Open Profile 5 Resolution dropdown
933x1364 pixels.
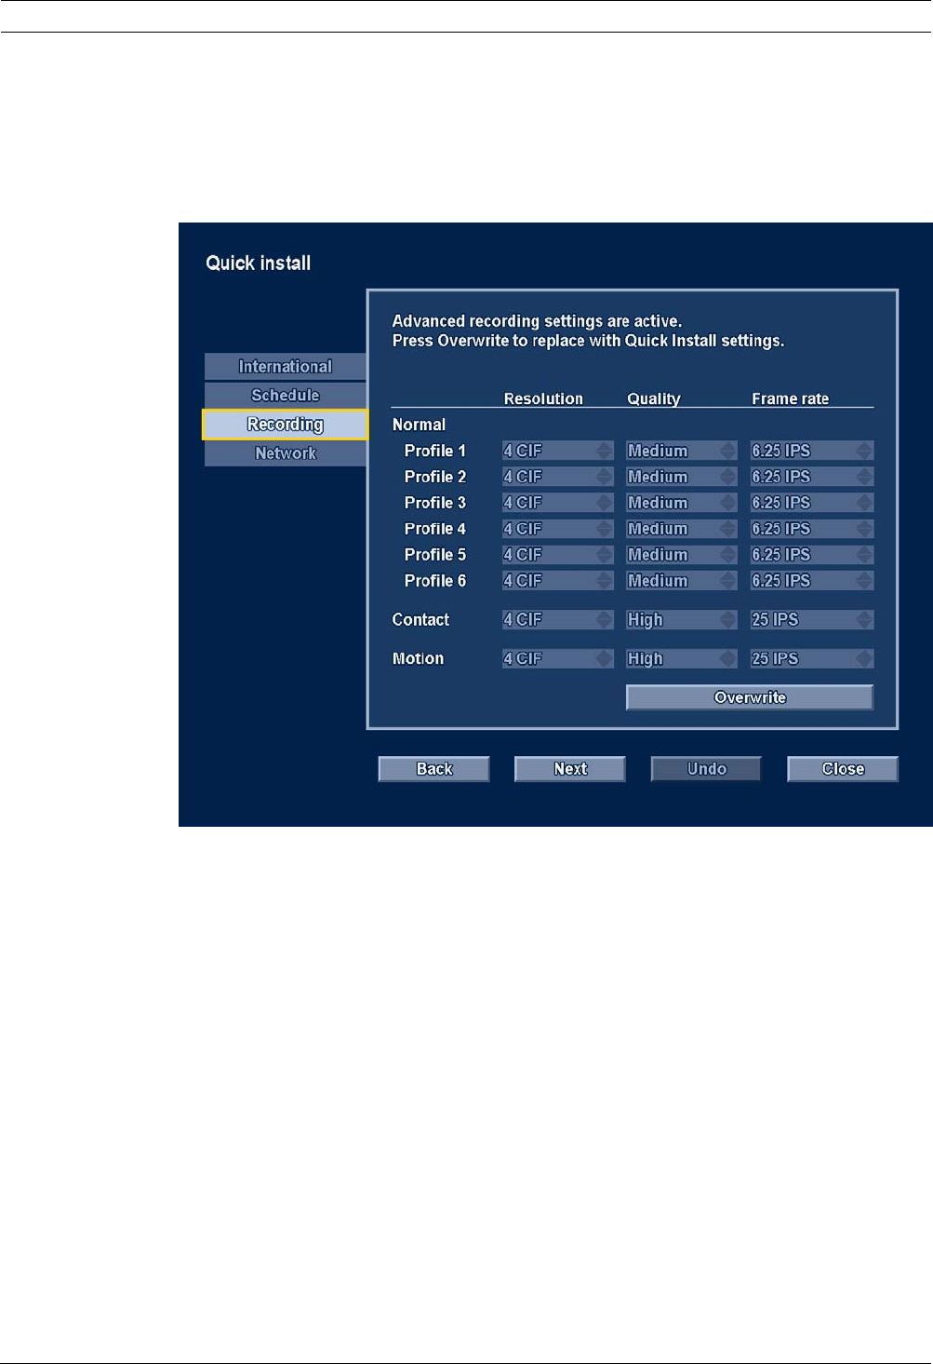[558, 555]
